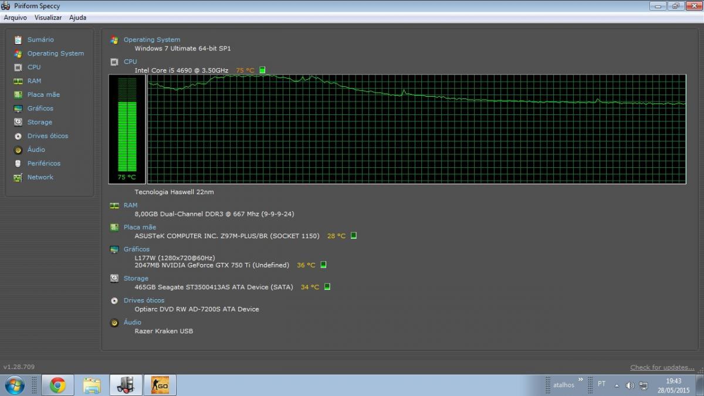
Task: Open Counter-Strike GO from the taskbar
Action: (160, 385)
